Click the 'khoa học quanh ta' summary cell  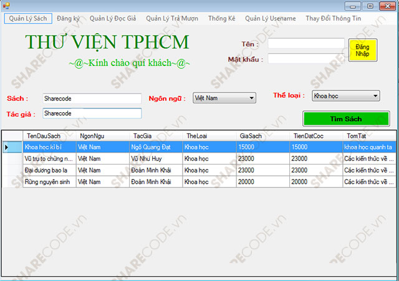point(369,147)
